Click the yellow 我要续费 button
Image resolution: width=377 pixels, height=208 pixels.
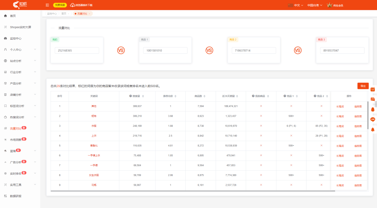point(60,5)
